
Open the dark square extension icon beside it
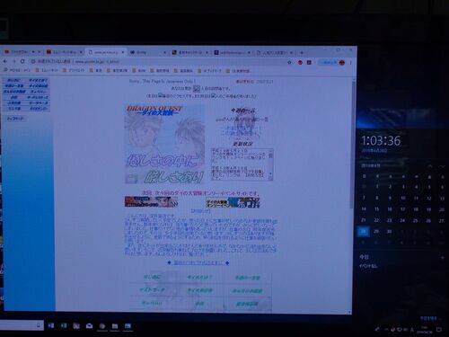[x=309, y=62]
